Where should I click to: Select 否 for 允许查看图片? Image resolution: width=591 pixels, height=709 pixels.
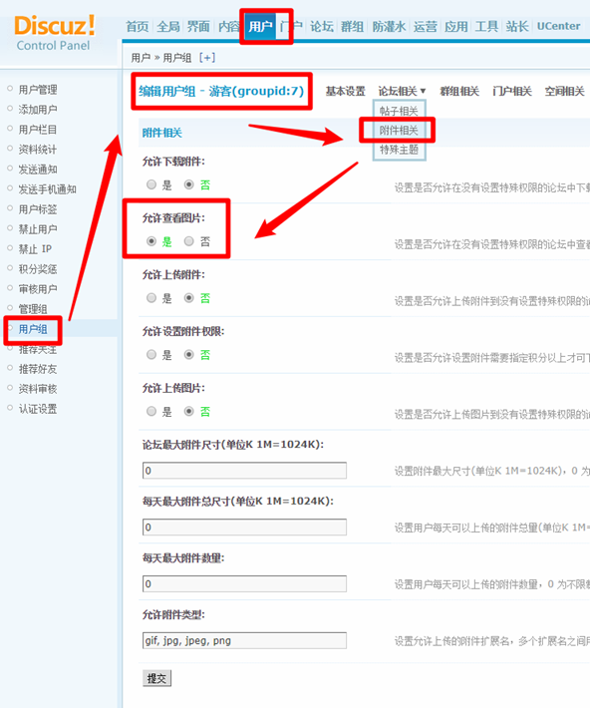[189, 241]
